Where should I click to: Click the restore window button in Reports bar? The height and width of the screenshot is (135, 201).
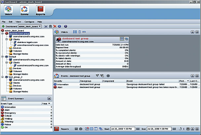(188, 129)
